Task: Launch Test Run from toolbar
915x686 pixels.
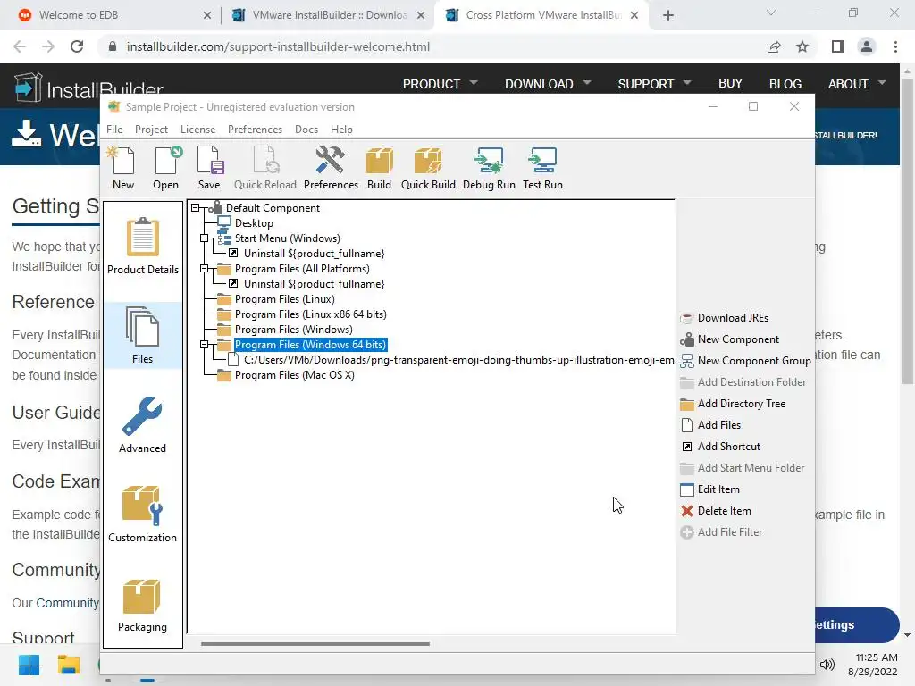Action: click(x=542, y=168)
